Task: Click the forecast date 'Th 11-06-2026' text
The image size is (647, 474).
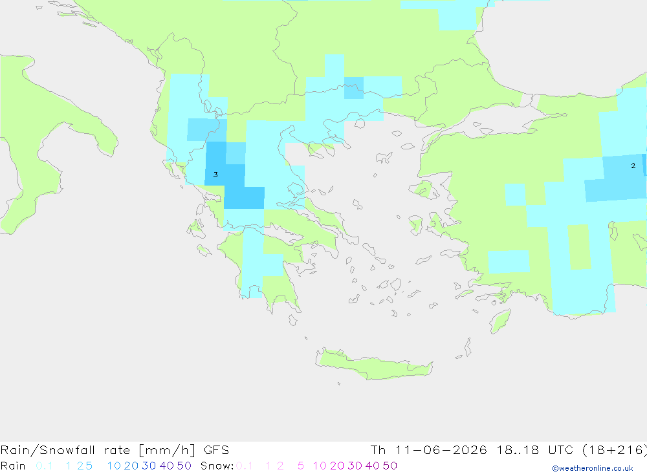Action: coord(429,450)
